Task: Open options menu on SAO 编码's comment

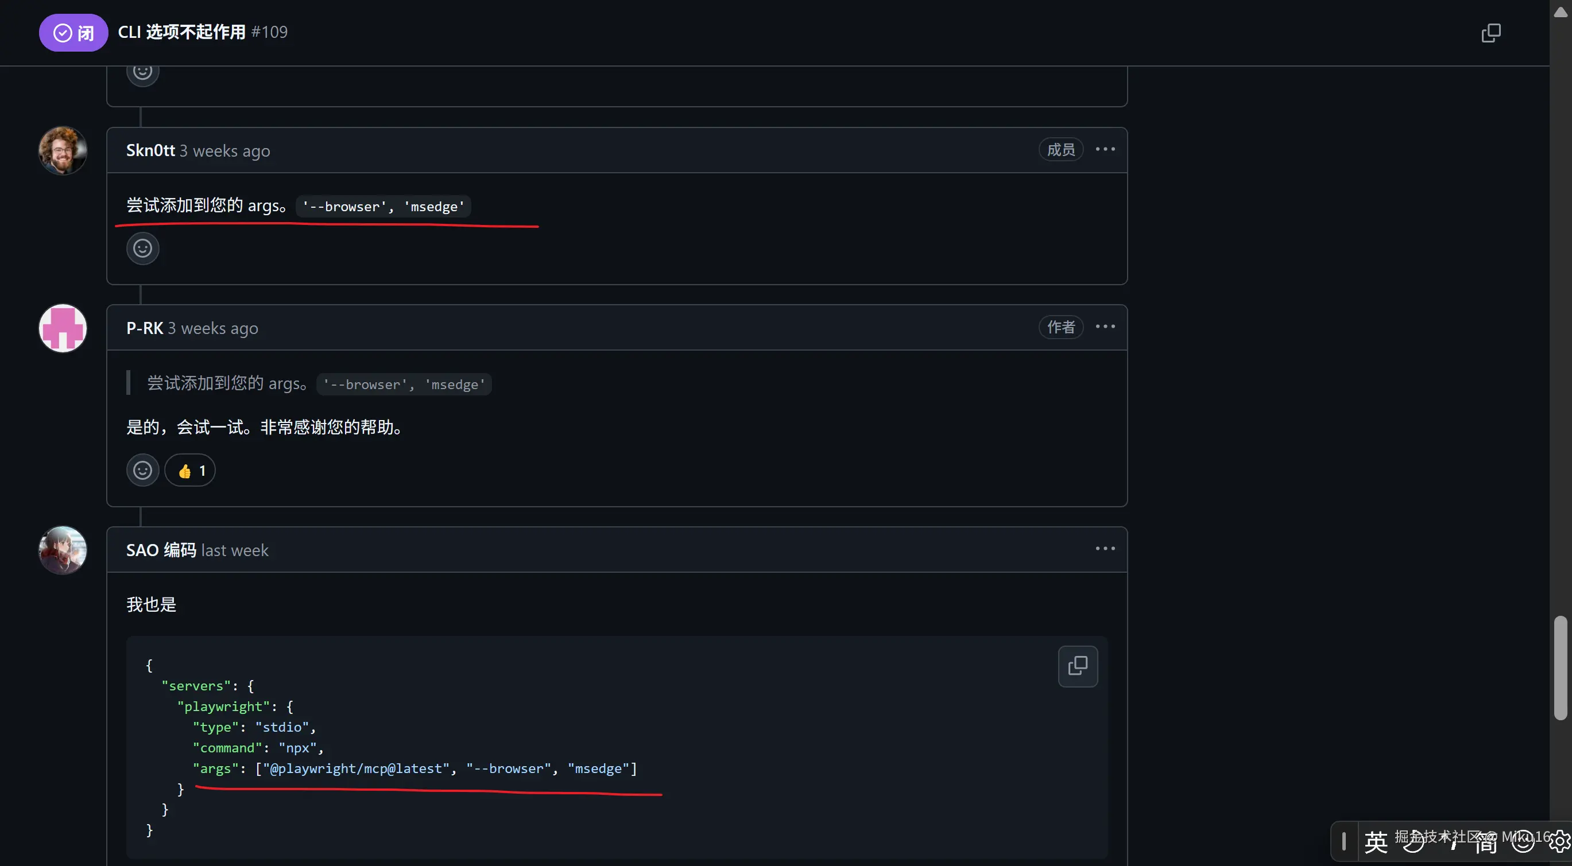Action: click(x=1105, y=549)
